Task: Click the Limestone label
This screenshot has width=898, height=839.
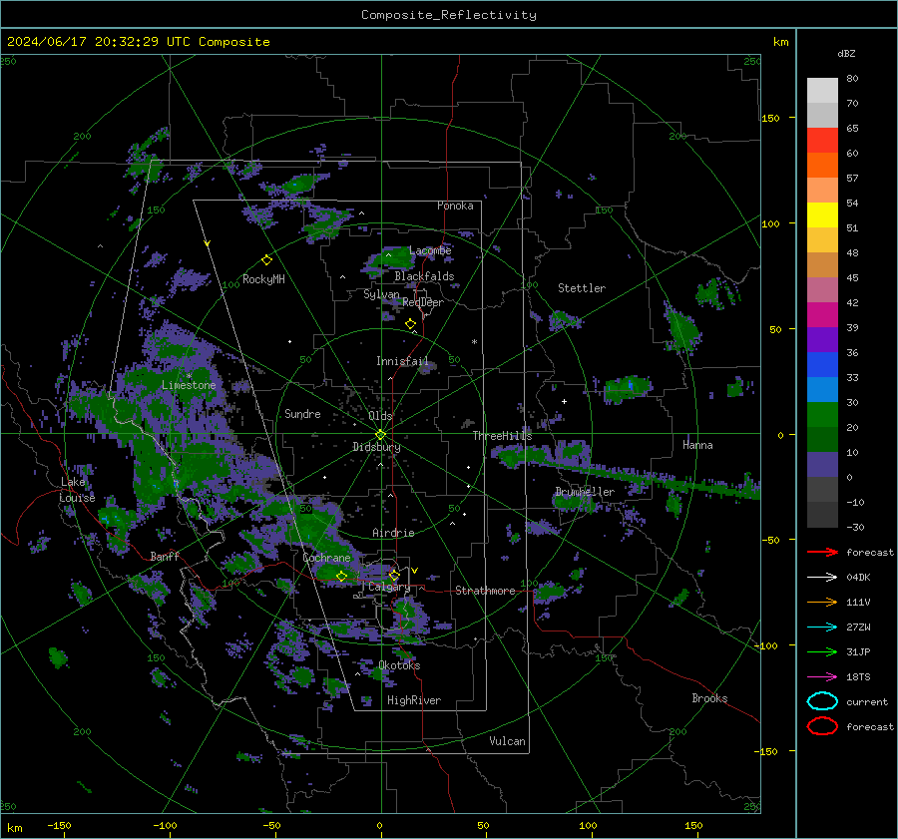Action: (x=189, y=385)
